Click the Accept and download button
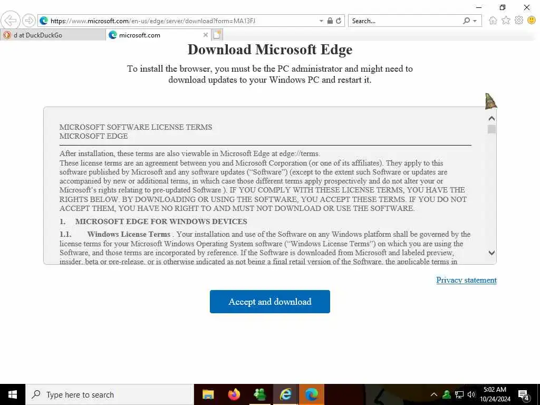This screenshot has width=540, height=405. 270,302
